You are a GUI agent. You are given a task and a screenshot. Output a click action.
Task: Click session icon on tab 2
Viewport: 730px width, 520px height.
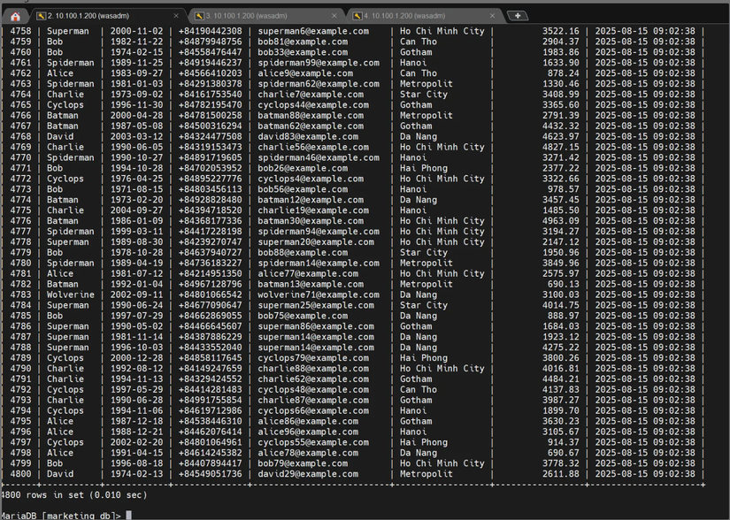pyautogui.click(x=41, y=16)
